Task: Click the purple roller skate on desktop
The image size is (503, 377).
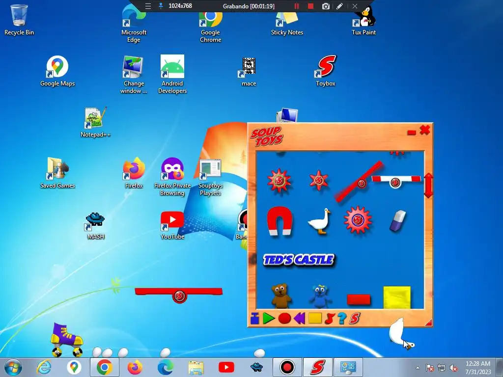Action: pos(66,340)
